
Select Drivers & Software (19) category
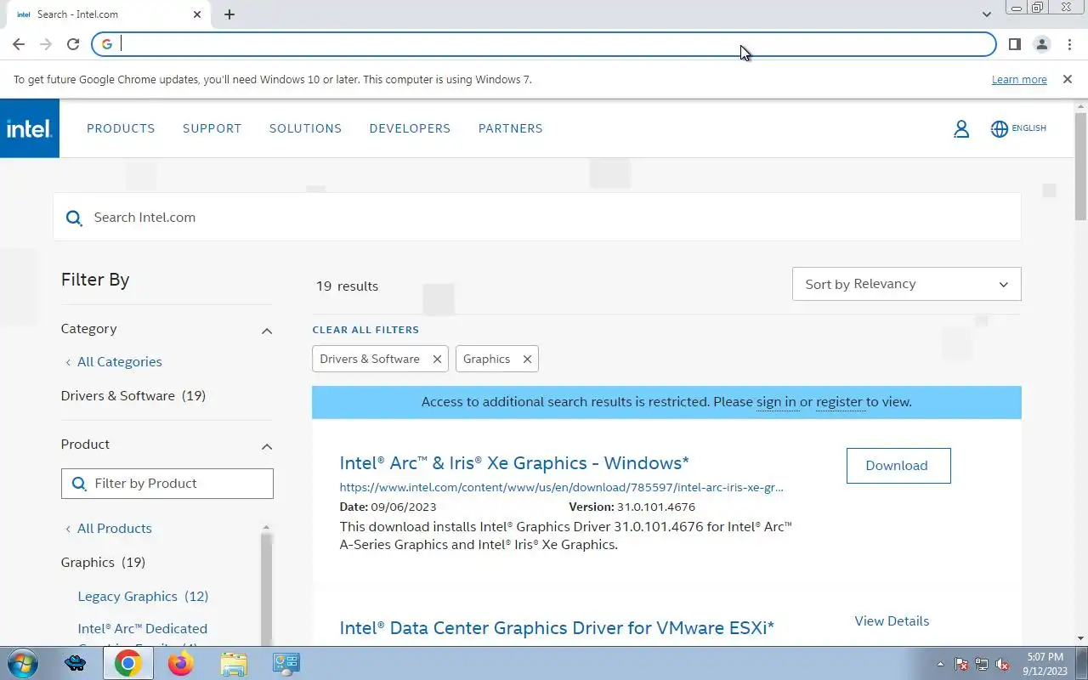133,396
